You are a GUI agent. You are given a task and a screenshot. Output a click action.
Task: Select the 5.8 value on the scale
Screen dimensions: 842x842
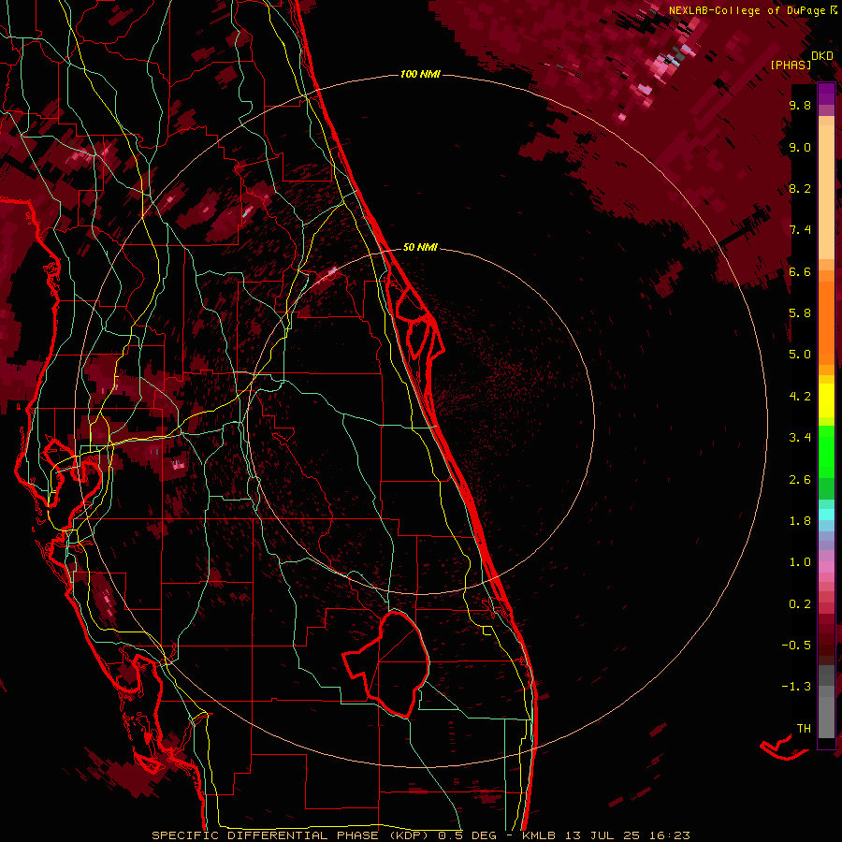800,313
